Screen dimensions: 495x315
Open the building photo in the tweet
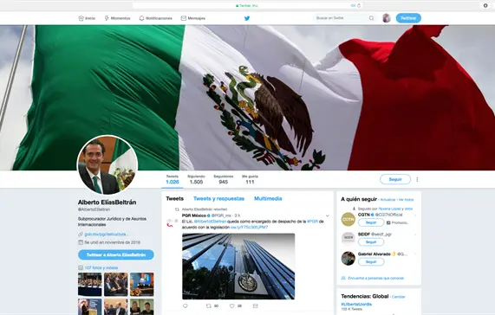[238, 267]
